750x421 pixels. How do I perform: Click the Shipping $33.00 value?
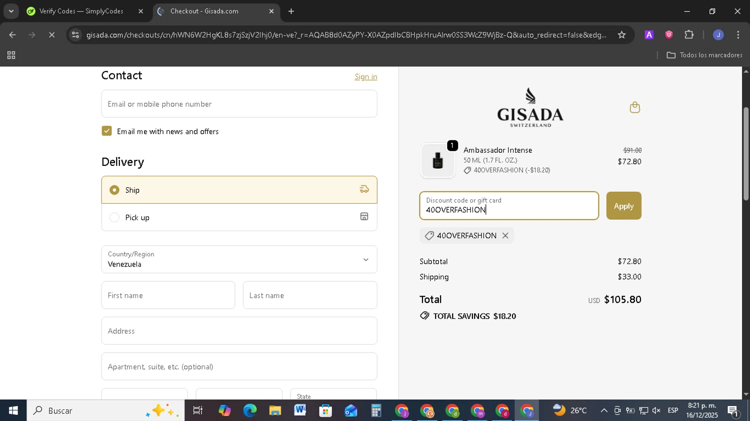pos(629,277)
